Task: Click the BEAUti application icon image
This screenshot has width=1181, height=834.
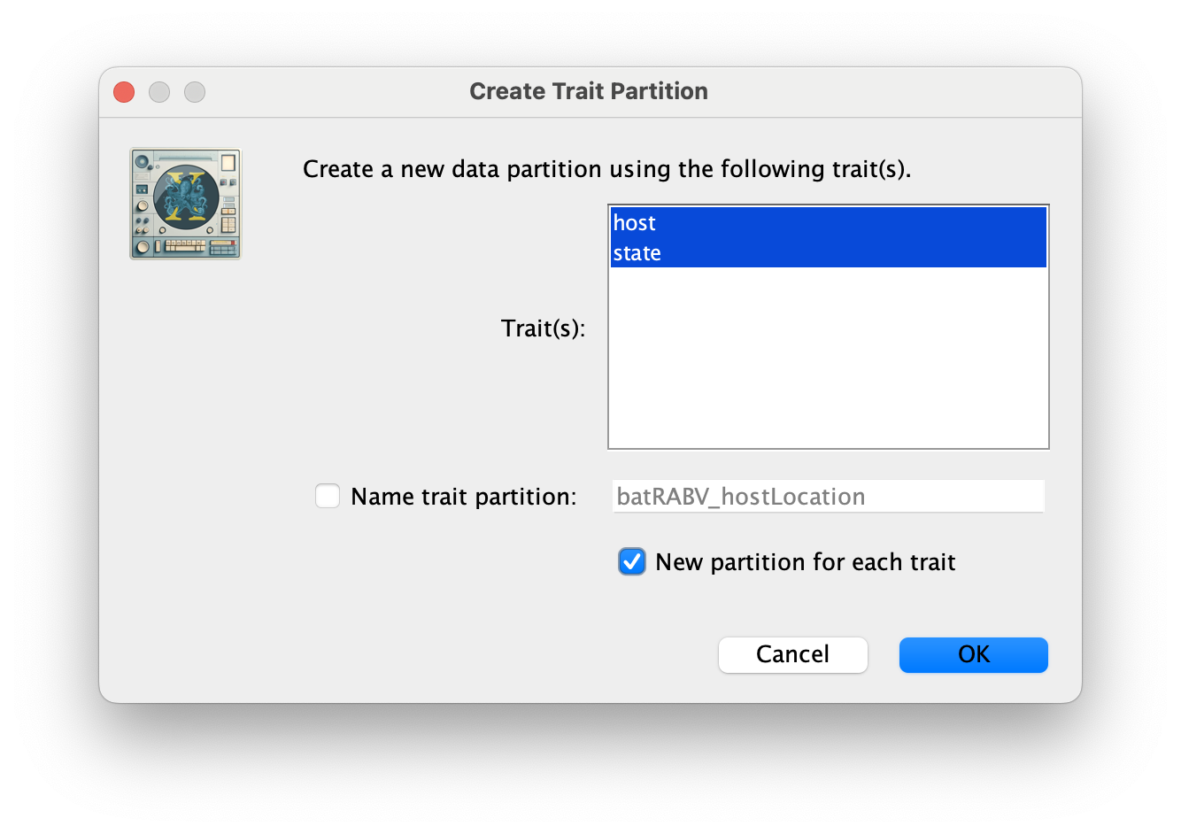Action: tap(186, 204)
